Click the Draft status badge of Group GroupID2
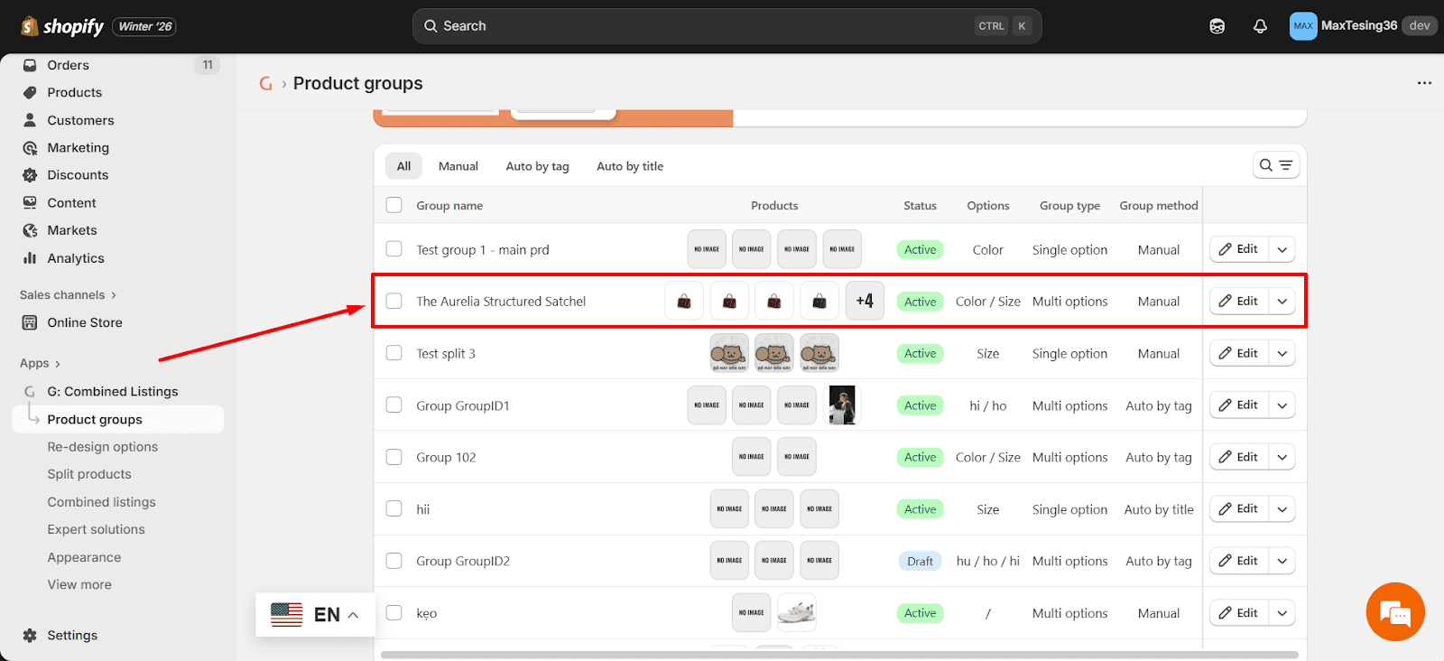The height and width of the screenshot is (661, 1444). pos(920,561)
